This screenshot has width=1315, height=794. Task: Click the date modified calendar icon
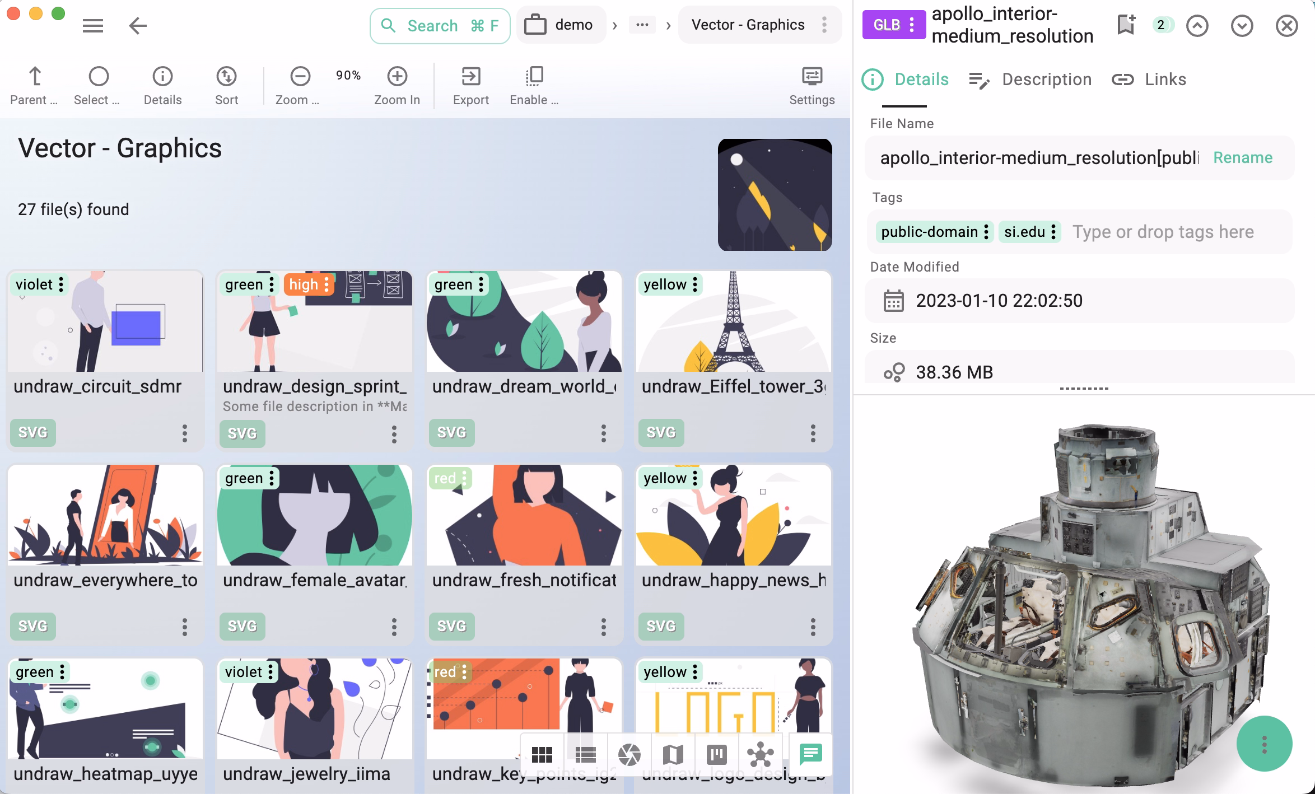(x=893, y=301)
